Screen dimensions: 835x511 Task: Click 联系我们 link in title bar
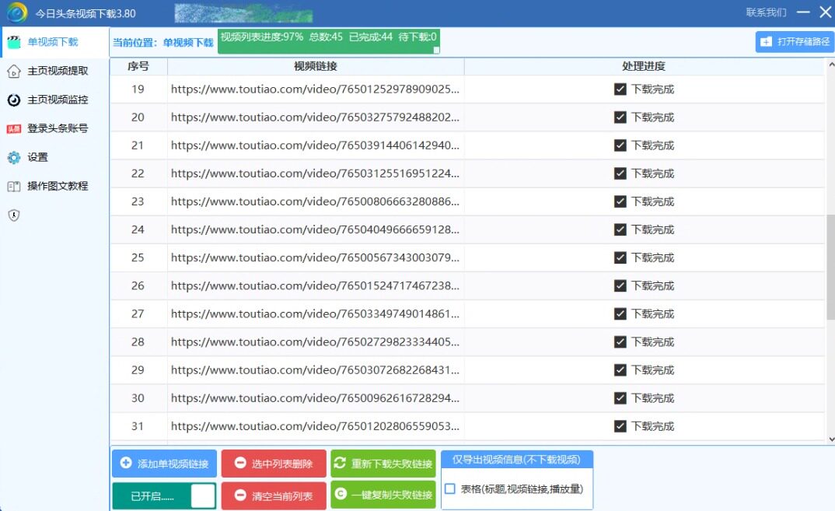767,12
